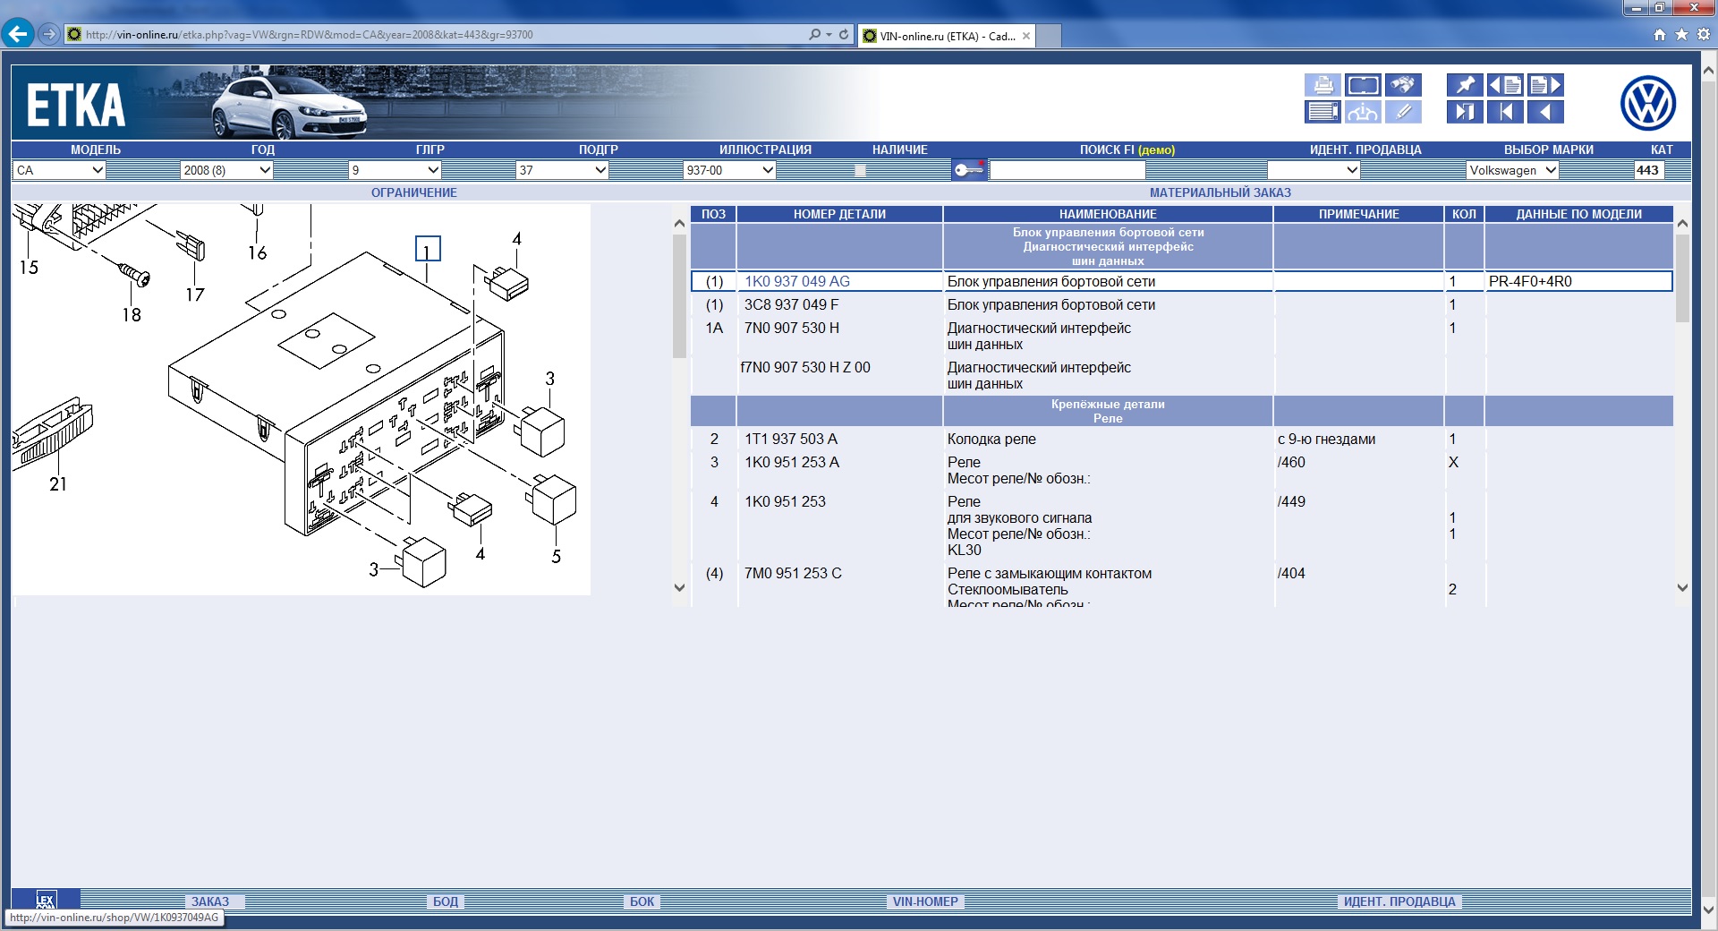This screenshot has width=1718, height=931.
Task: Jump to first page icon
Action: point(1505,112)
